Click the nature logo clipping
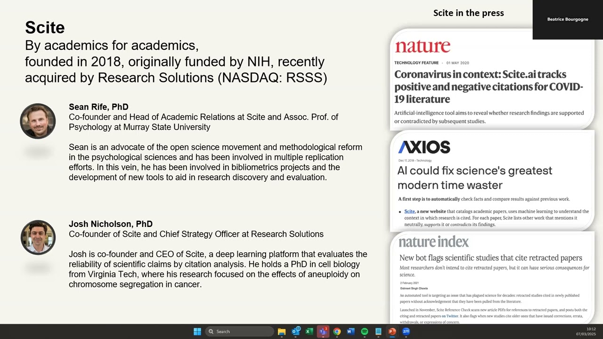 pyautogui.click(x=423, y=46)
